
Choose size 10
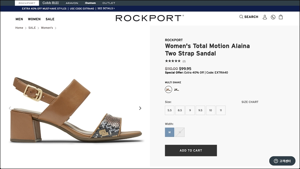pyautogui.click(x=210, y=110)
